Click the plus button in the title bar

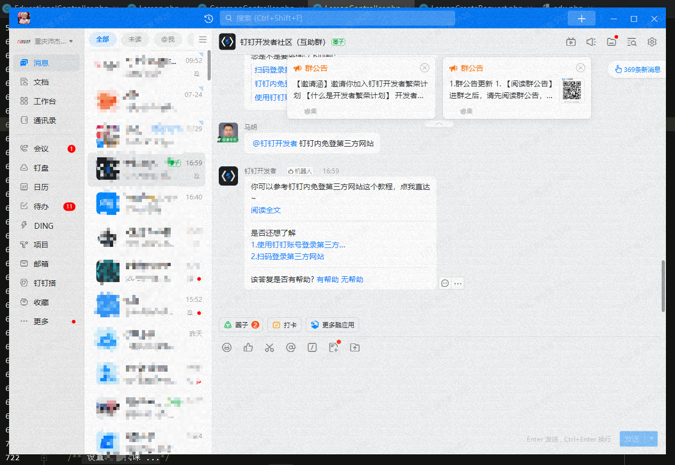[x=582, y=19]
